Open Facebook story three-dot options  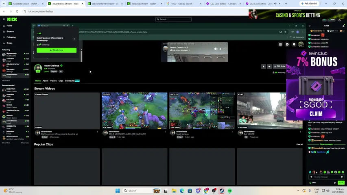point(225,49)
